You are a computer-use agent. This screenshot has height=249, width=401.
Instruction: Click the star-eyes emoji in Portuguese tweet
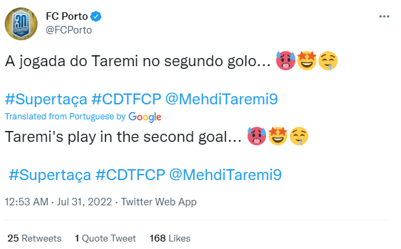pos(307,61)
